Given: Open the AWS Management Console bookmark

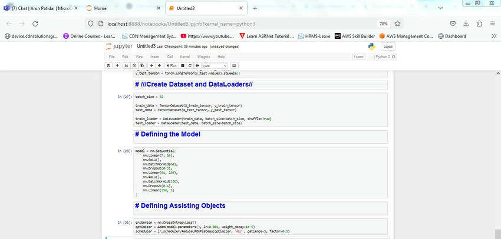Looking at the screenshot, I should 407,36.
